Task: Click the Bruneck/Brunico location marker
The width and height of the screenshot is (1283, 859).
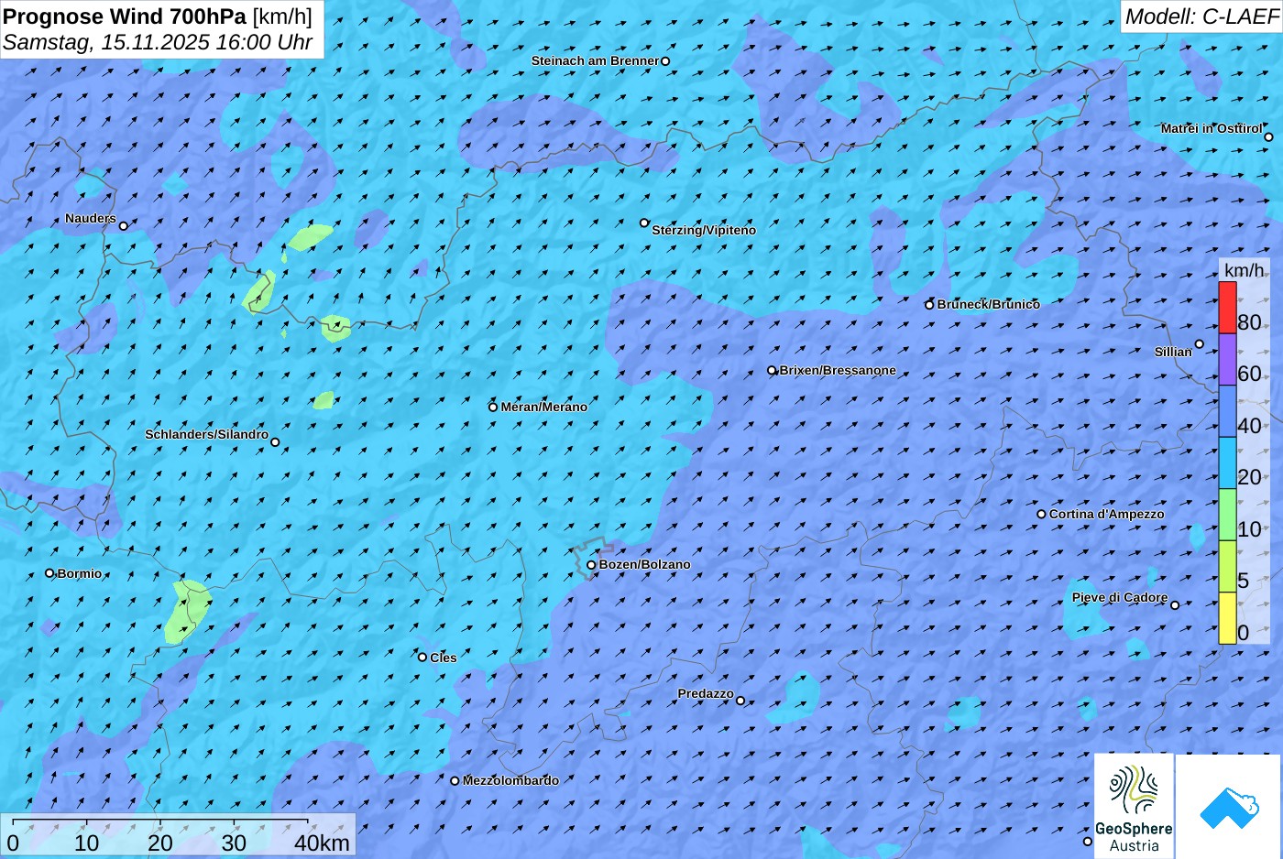Action: coord(929,305)
